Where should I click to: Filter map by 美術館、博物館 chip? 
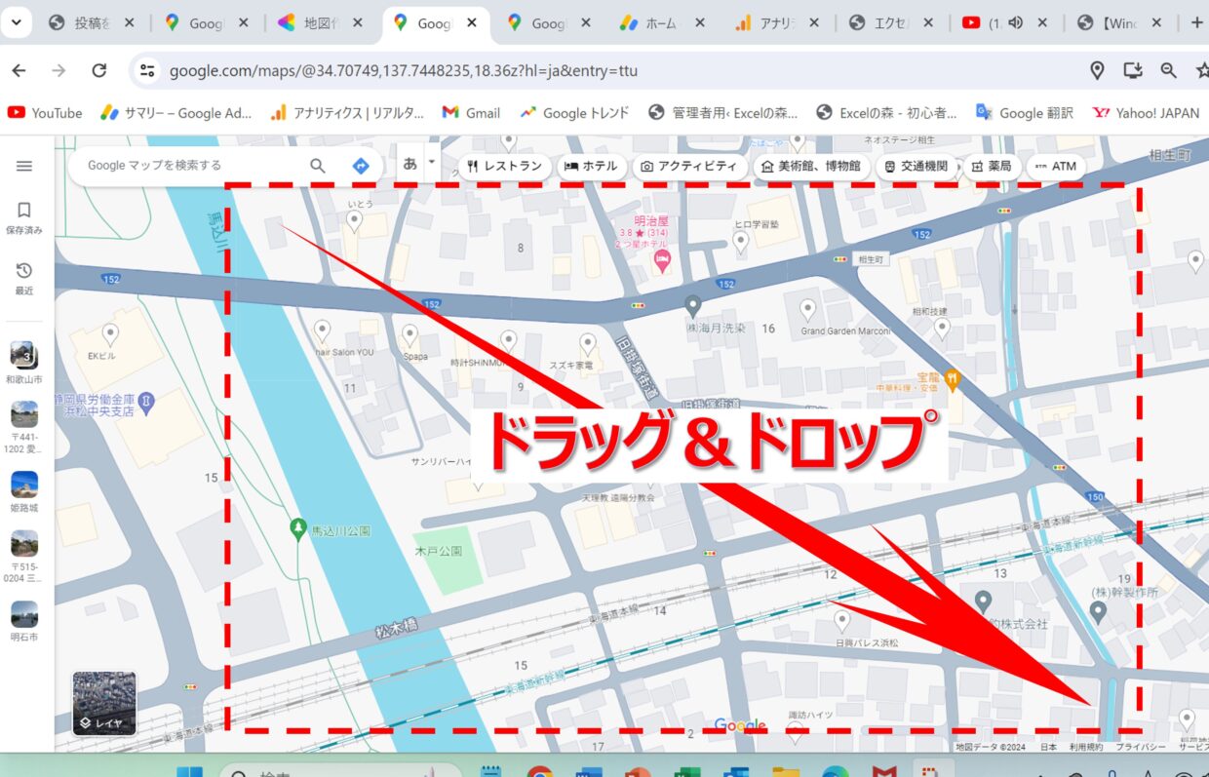pos(811,167)
